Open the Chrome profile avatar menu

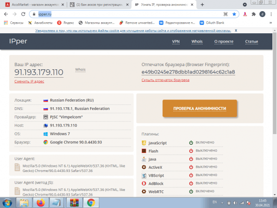tap(262, 14)
